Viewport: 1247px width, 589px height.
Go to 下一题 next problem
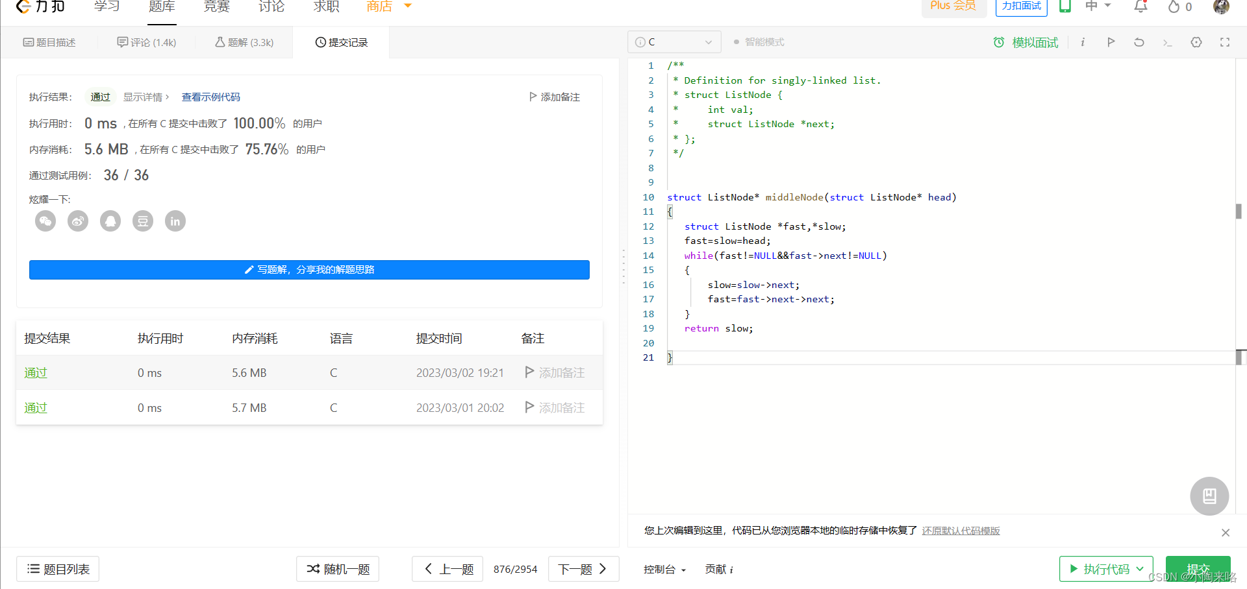coord(584,569)
